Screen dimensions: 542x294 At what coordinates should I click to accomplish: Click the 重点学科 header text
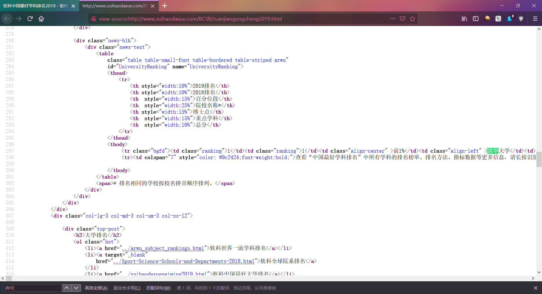coord(207,119)
